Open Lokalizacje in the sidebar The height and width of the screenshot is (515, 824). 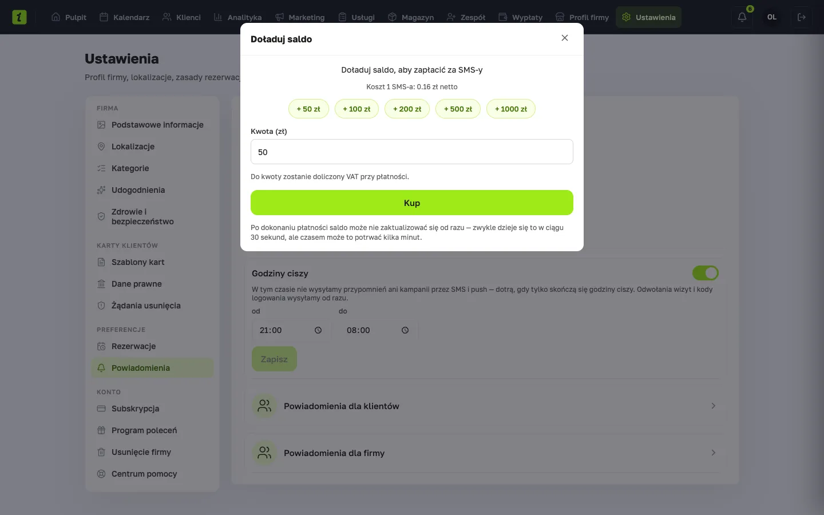click(x=152, y=146)
